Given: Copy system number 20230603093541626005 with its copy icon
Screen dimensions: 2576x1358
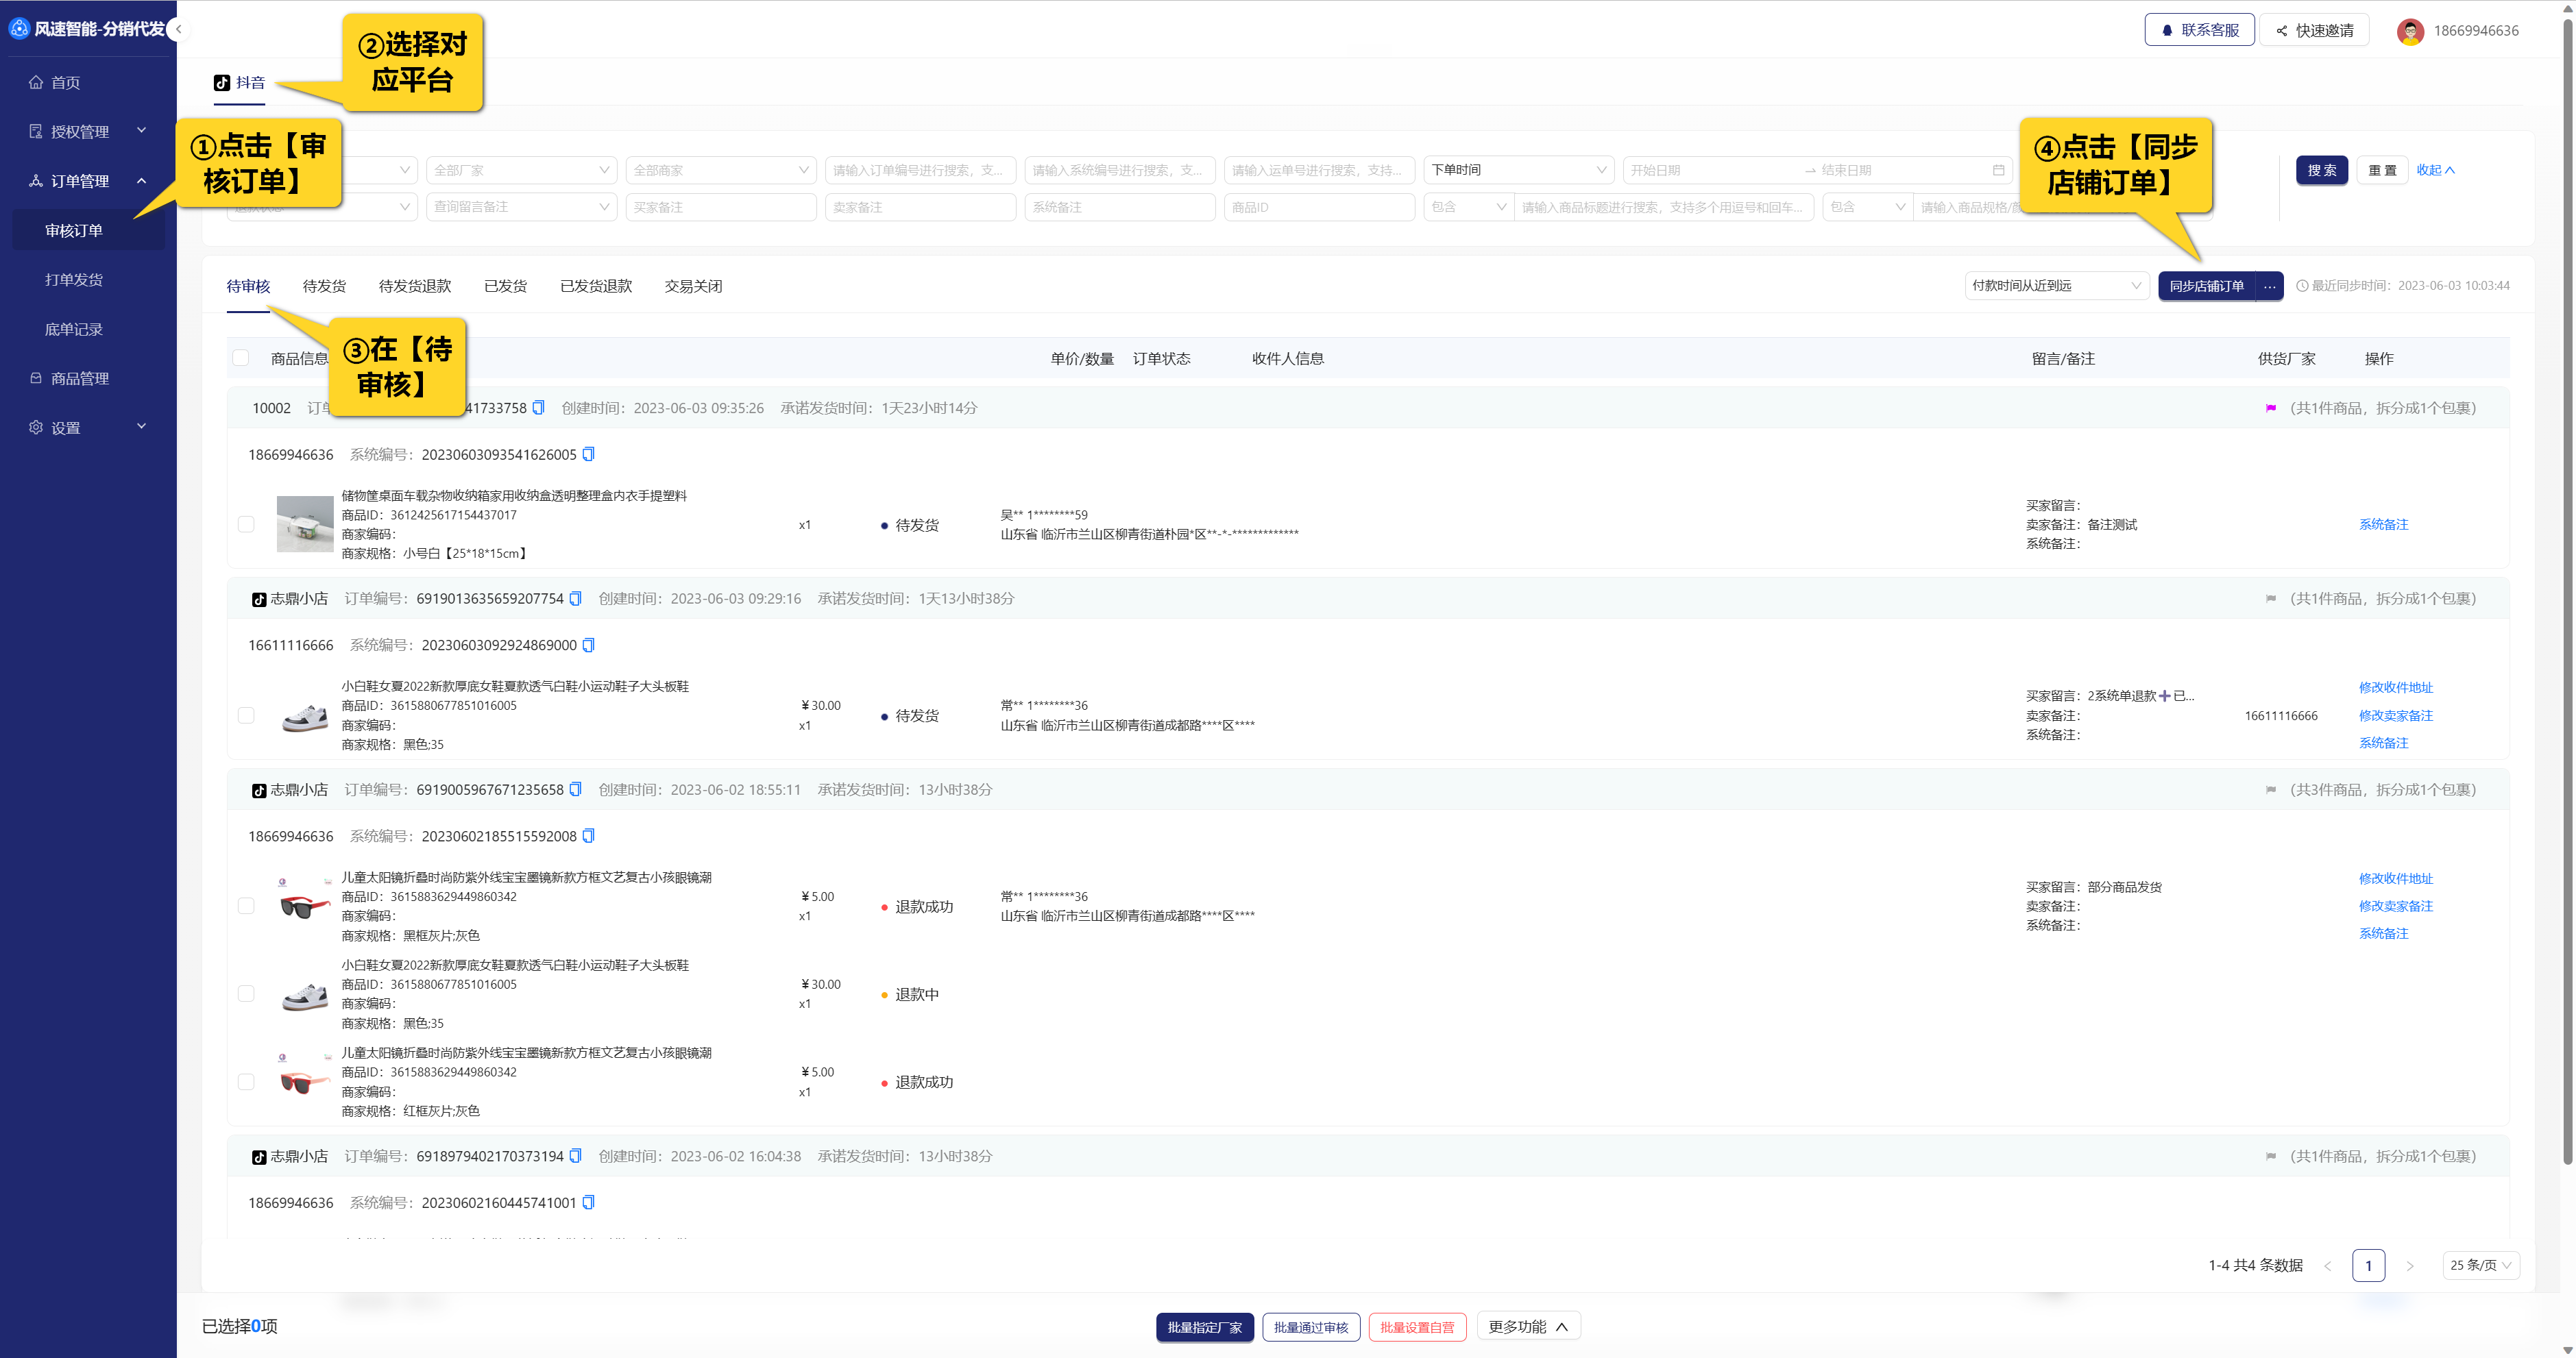Looking at the screenshot, I should click(x=588, y=455).
